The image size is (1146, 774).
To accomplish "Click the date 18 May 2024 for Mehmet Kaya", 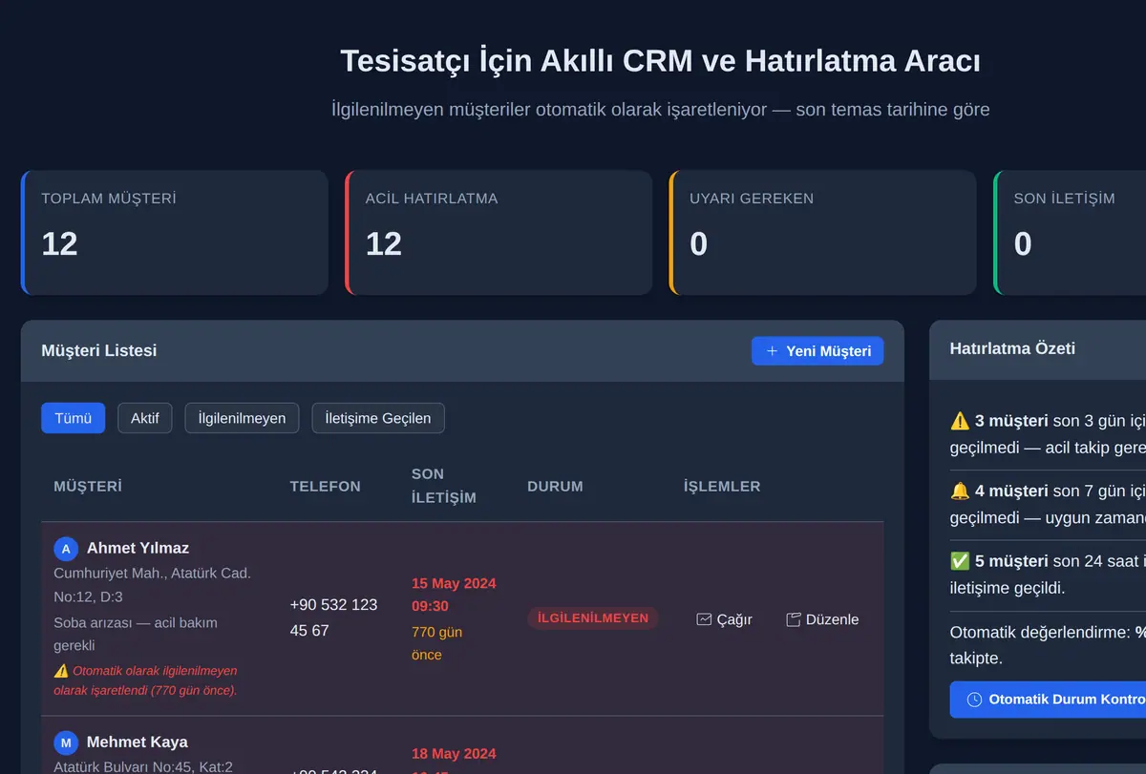I will [454, 754].
